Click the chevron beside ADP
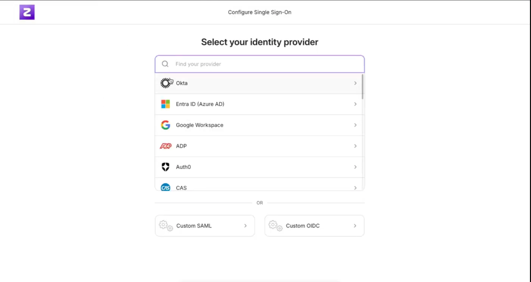Viewport: 531px width, 282px height. tap(355, 146)
